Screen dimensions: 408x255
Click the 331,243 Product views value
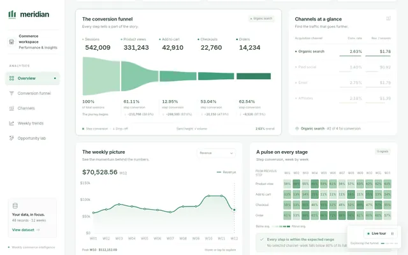point(136,48)
